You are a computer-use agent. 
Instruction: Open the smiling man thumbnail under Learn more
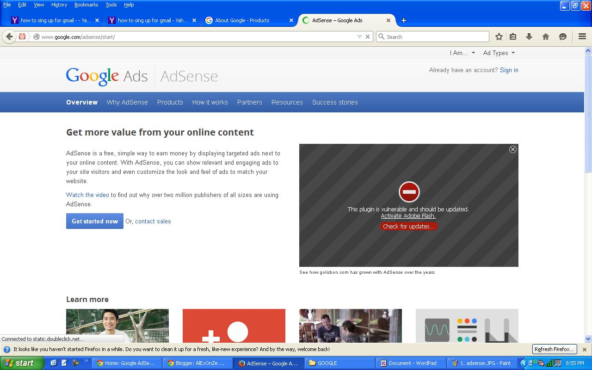[117, 326]
